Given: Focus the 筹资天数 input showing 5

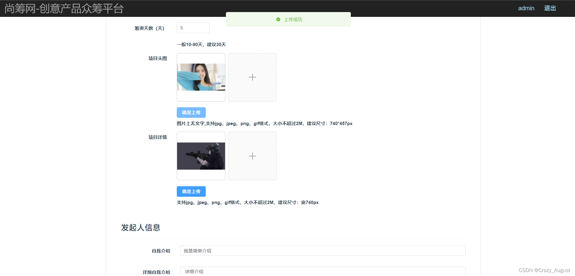Looking at the screenshot, I should [x=193, y=28].
